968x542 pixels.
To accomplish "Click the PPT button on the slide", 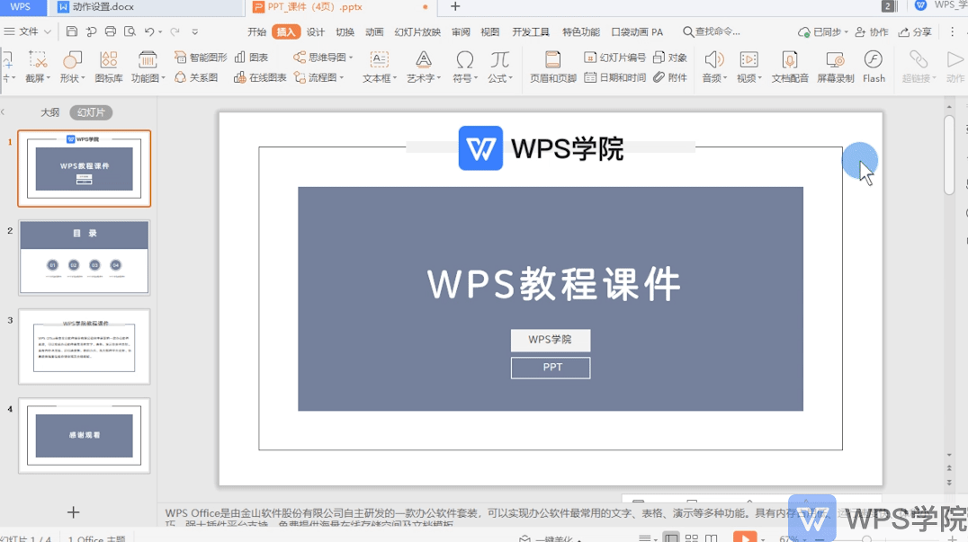I will coord(550,368).
